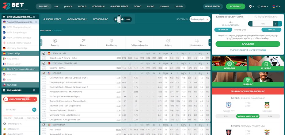Image resolution: width=285 pixels, height=135 pixels.
Task: Click the search magnifier icon in sidebar
Action: (34, 110)
